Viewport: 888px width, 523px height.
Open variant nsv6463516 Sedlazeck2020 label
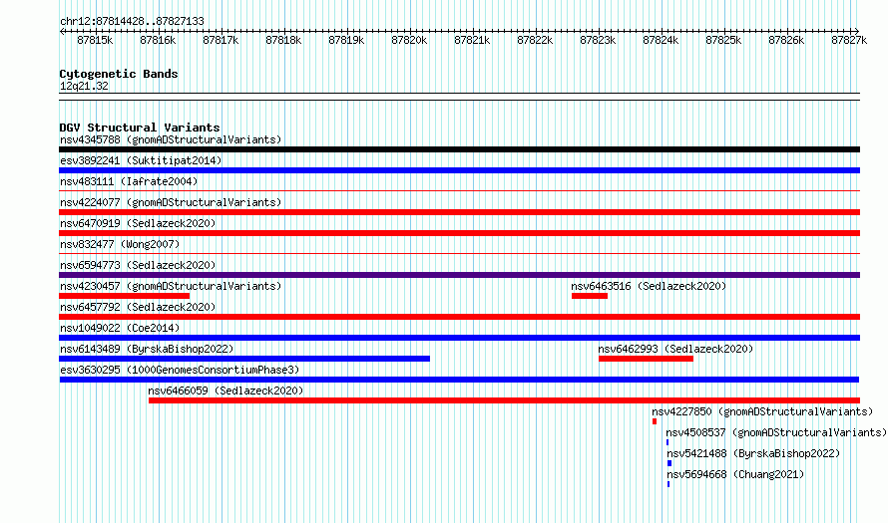(x=649, y=286)
